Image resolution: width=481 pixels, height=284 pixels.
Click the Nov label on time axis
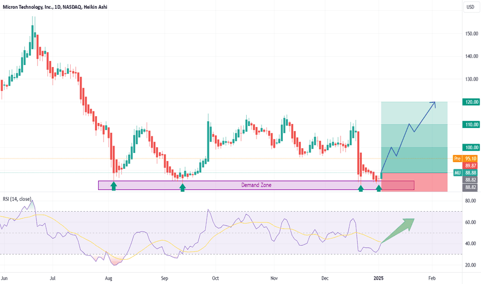[x=274, y=278]
